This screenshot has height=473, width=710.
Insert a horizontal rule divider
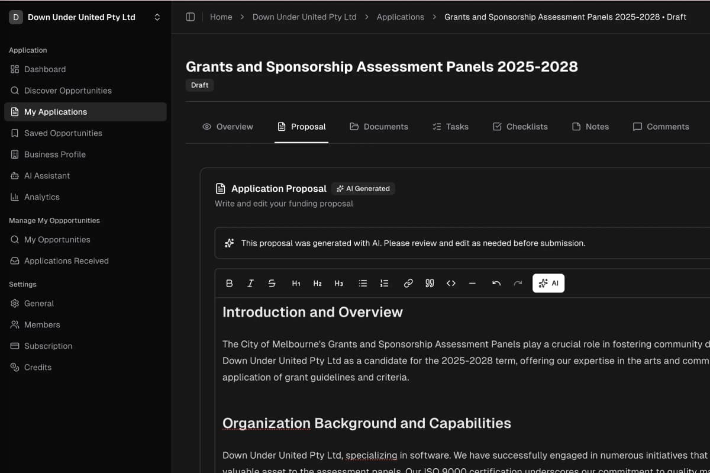click(x=472, y=284)
